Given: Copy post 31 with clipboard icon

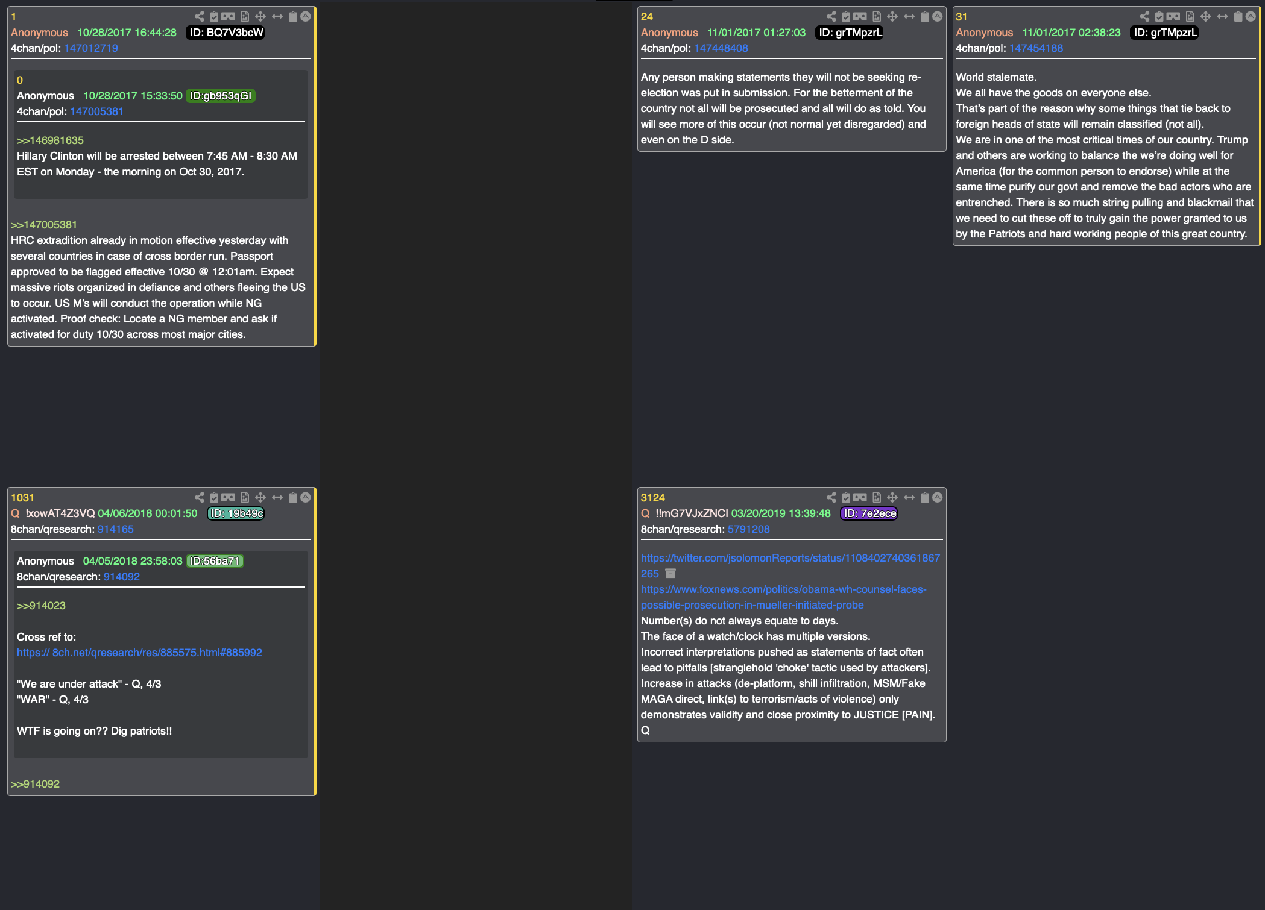Looking at the screenshot, I should [1238, 16].
